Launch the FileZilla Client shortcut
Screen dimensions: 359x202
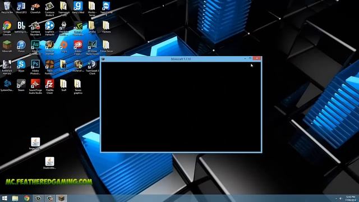point(49,87)
